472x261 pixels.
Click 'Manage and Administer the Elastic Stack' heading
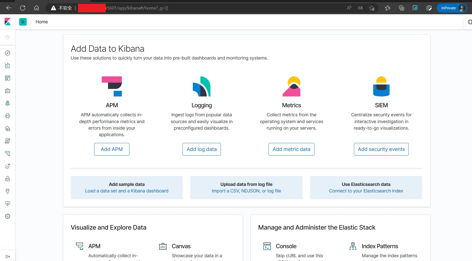317,227
